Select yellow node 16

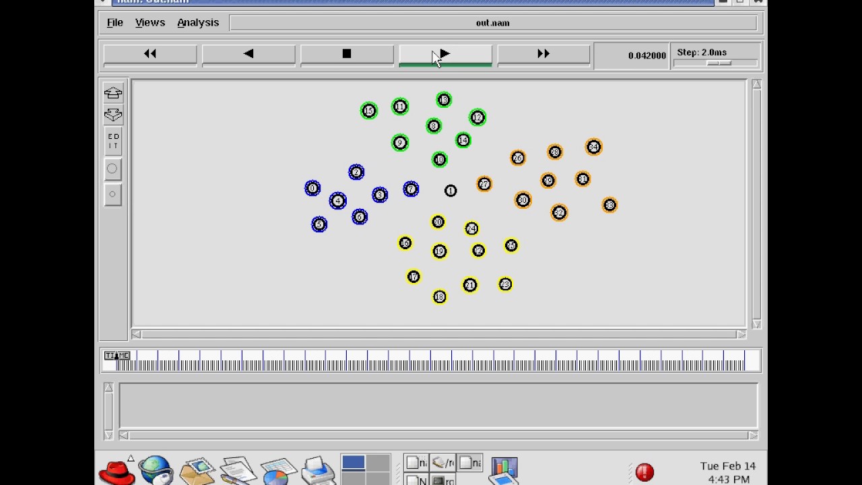point(405,243)
